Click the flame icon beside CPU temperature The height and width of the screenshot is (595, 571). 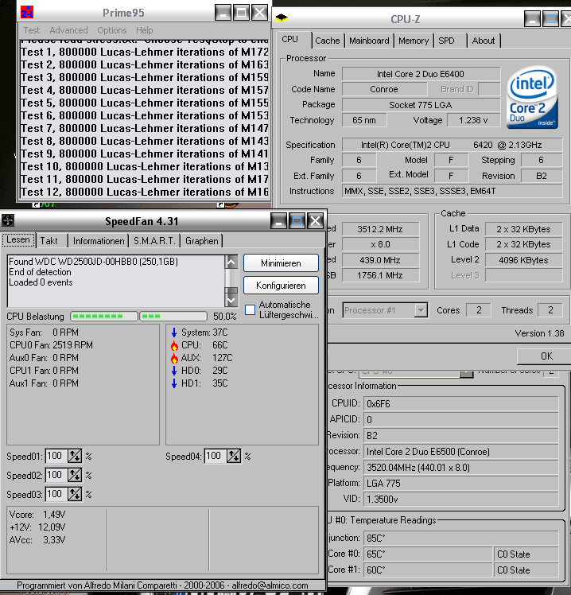tap(174, 345)
